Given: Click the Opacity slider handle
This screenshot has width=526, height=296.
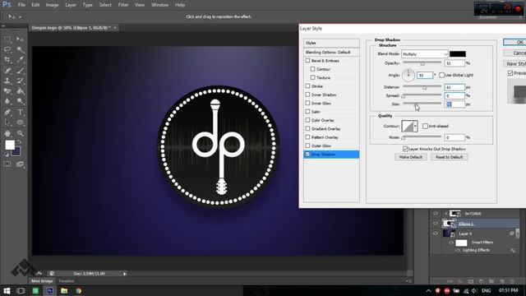Looking at the screenshot, I should tap(422, 63).
